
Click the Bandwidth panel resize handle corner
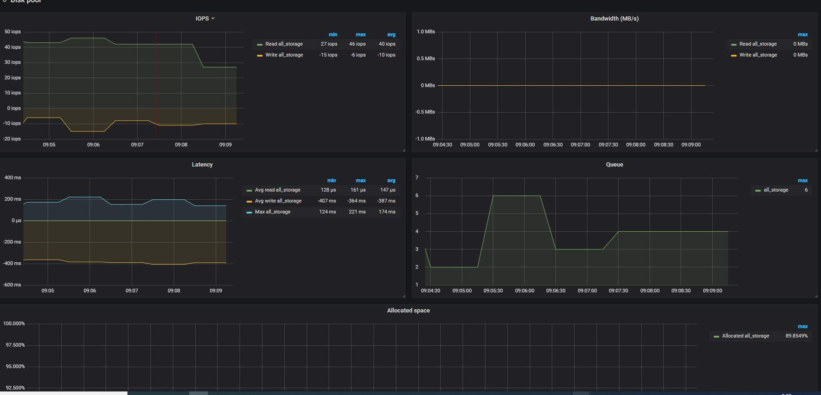[x=816, y=150]
